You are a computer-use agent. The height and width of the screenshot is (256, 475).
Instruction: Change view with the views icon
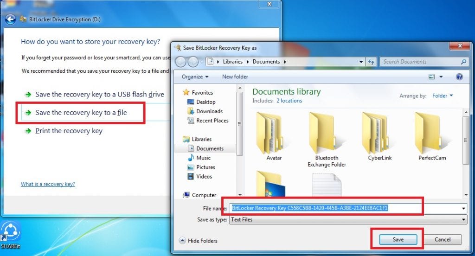click(431, 77)
